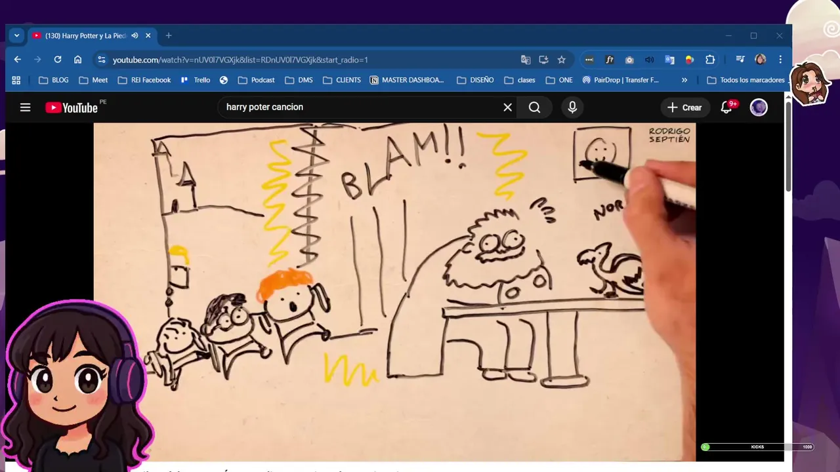Start voice search with microphone
This screenshot has width=840, height=472.
572,108
